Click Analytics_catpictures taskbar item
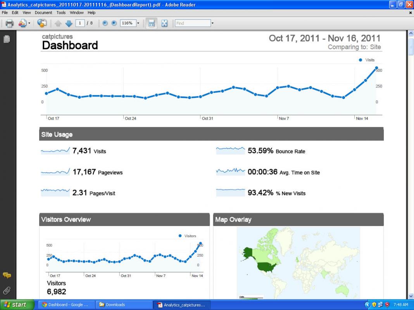This screenshot has width=414, height=310. (x=182, y=305)
